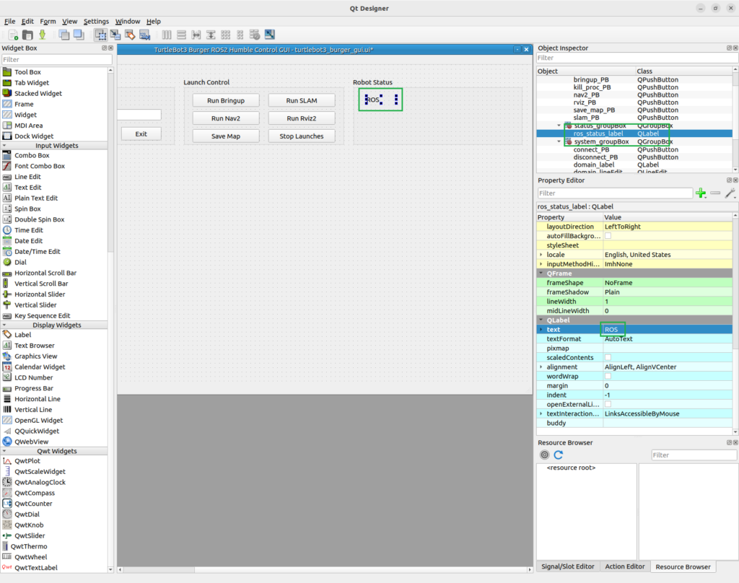Click the Widget Box vertical scrollbar
Viewport: 739px width, 583px height.
110,320
